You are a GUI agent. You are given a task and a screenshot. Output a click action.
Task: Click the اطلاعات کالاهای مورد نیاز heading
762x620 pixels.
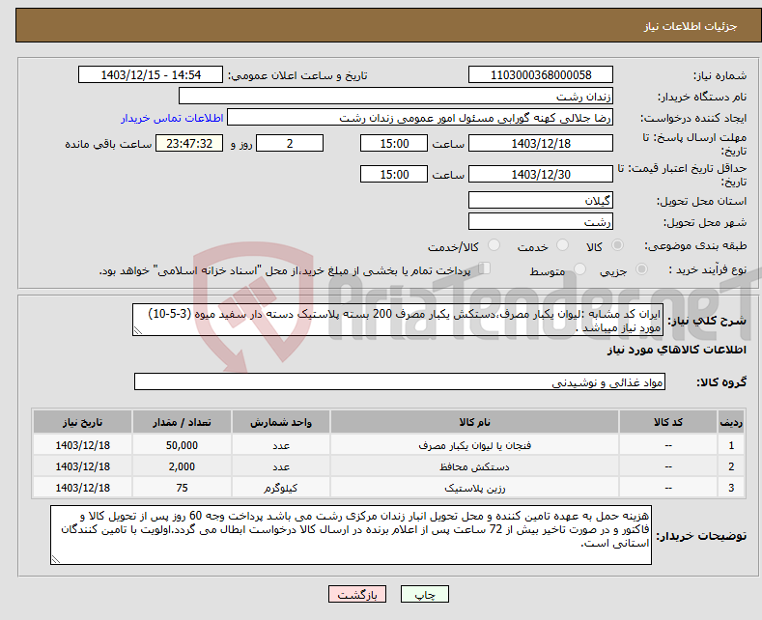676,350
